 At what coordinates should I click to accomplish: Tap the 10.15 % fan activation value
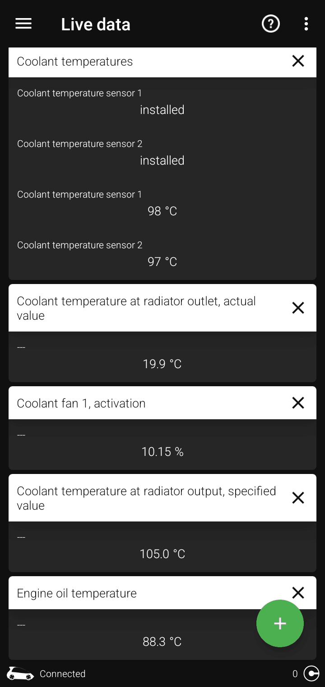(162, 451)
